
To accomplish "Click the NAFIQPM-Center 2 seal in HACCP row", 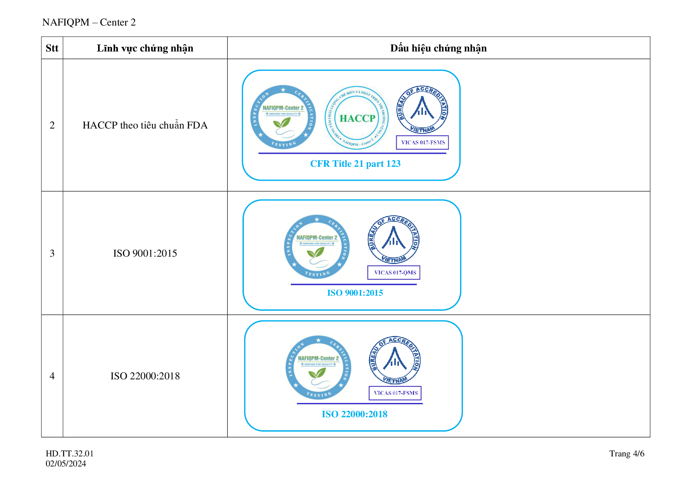I will (283, 117).
